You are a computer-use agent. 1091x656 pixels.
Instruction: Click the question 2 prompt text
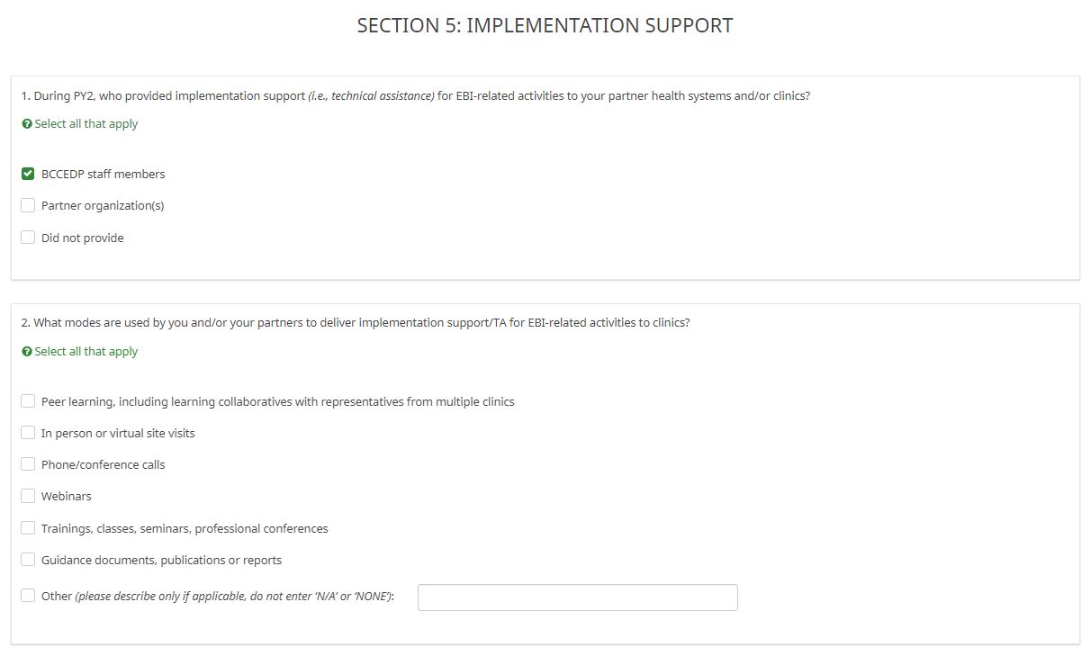click(356, 322)
